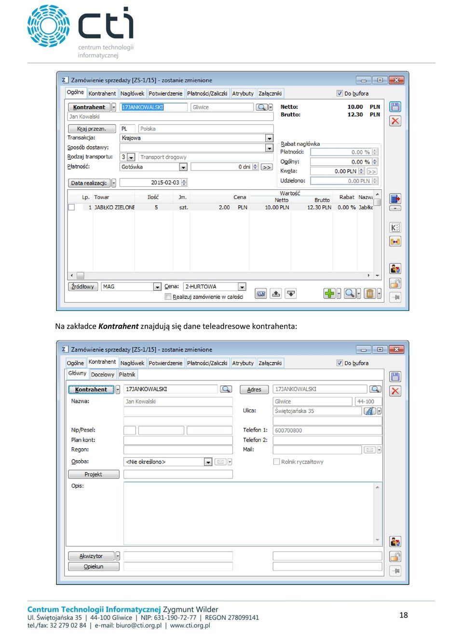Open the www.cti.org.pl link in the footer
The height and width of the screenshot is (634, 463).
point(190,625)
